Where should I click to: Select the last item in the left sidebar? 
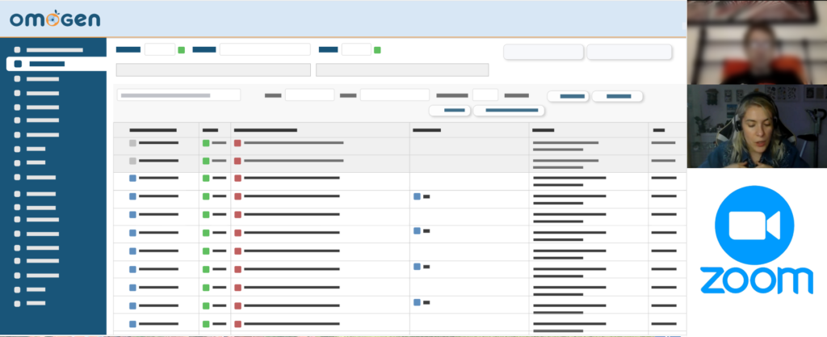point(36,303)
